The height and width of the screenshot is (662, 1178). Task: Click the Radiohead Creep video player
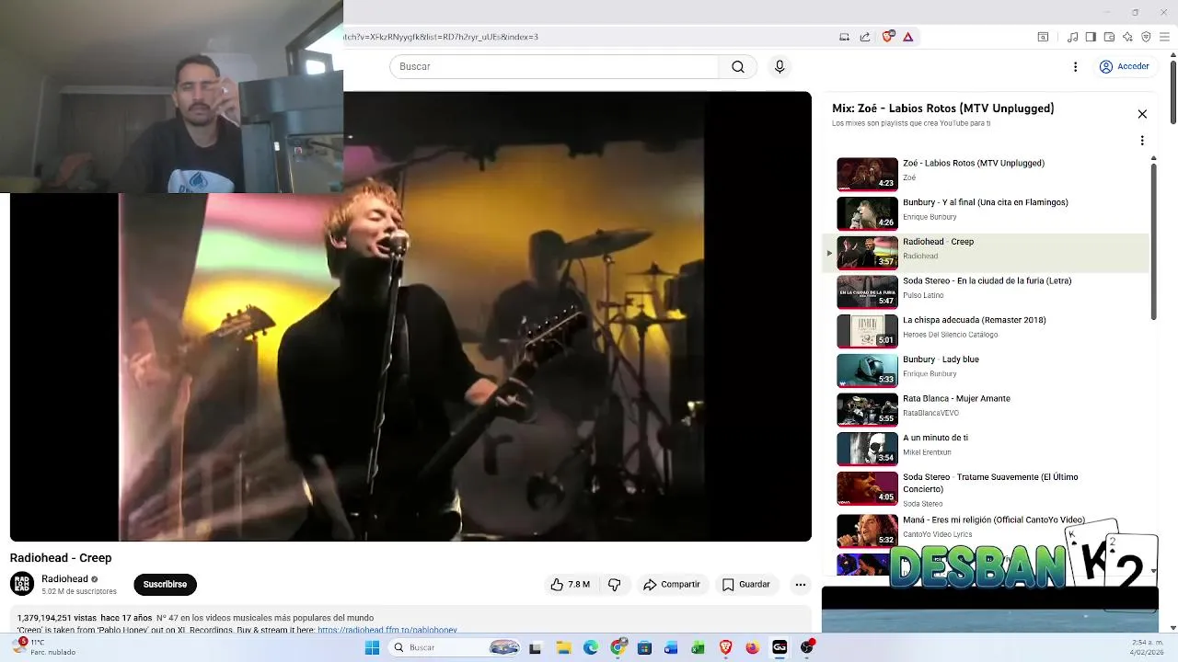pos(410,316)
